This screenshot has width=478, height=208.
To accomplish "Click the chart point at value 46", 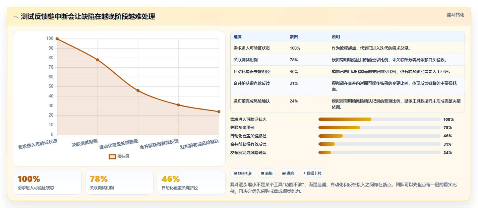I will click(138, 91).
